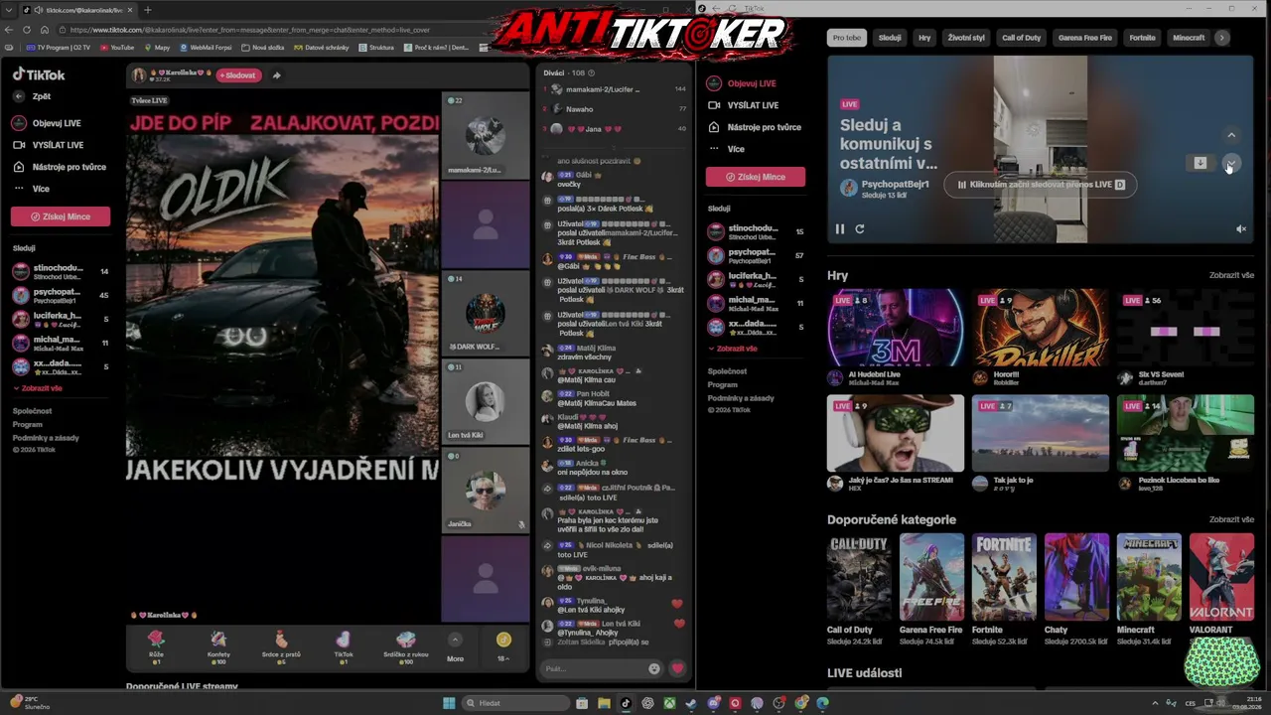Open AI Hudební Live stream thumbnail
This screenshot has width=1271, height=715.
tap(896, 328)
